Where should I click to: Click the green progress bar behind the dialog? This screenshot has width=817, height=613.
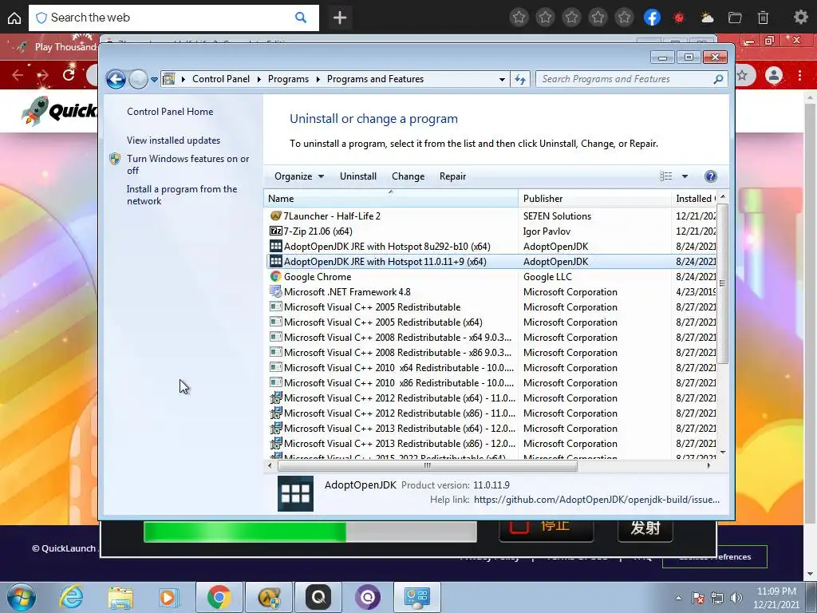(244, 532)
